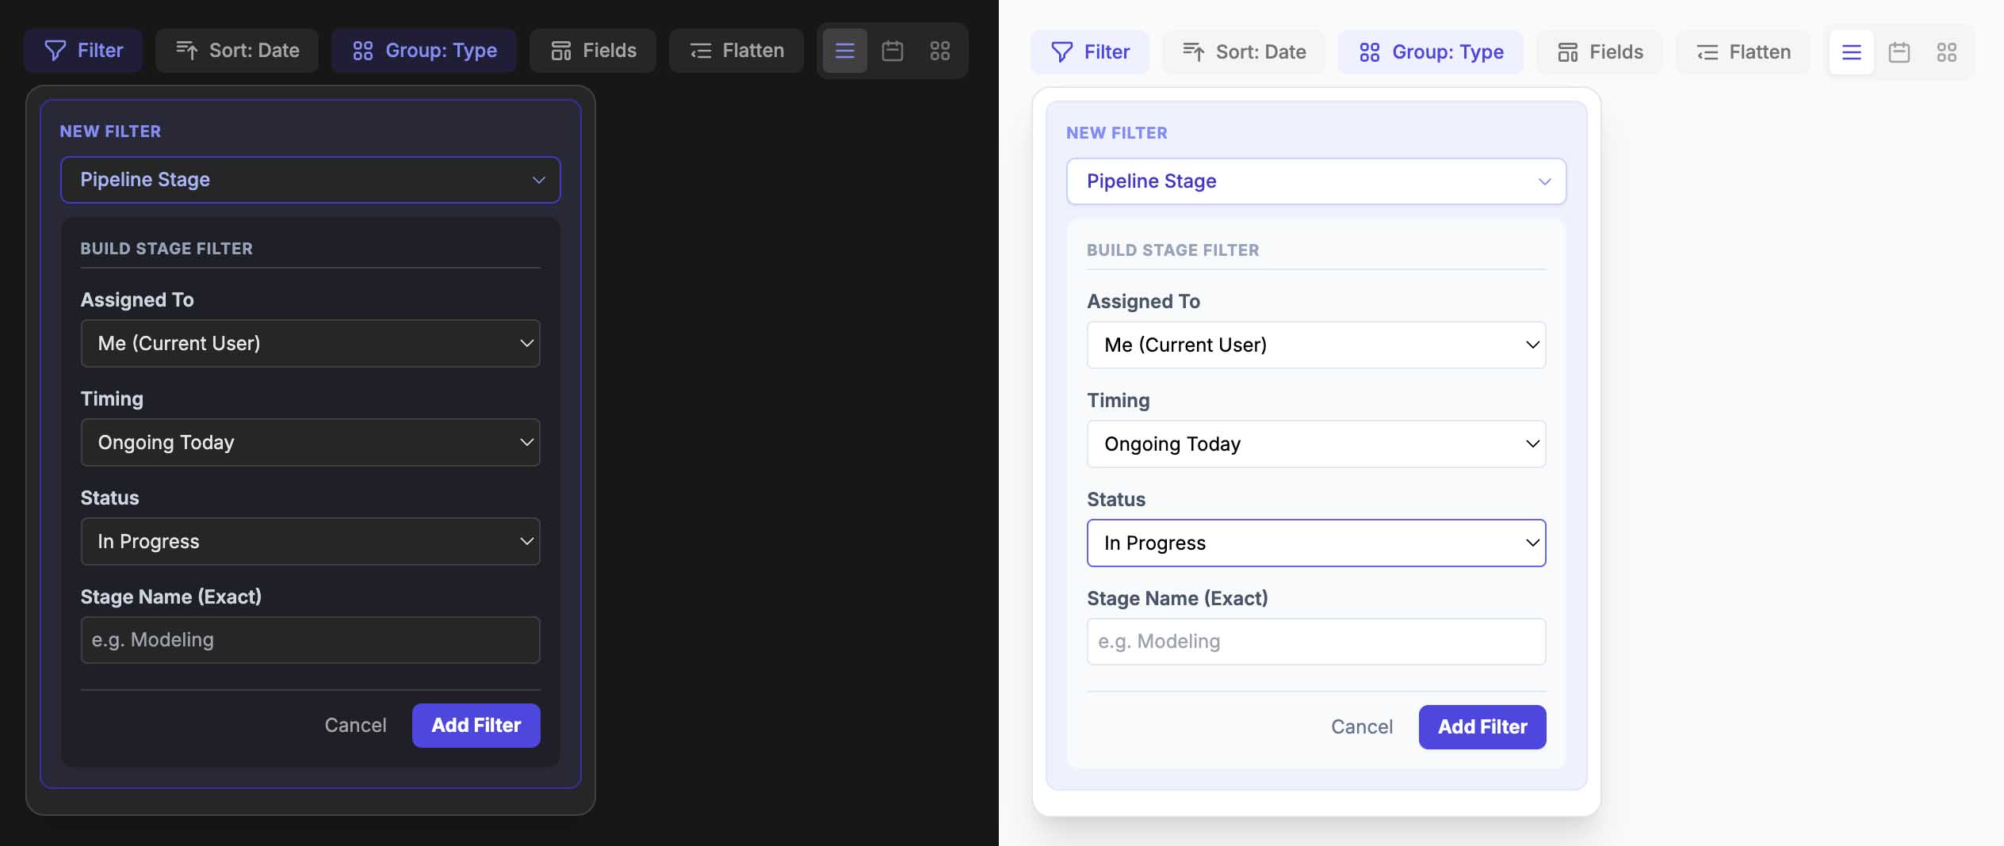This screenshot has width=2004, height=846.
Task: Select the Sort: Date icon in light toolbar
Action: click(x=1194, y=51)
